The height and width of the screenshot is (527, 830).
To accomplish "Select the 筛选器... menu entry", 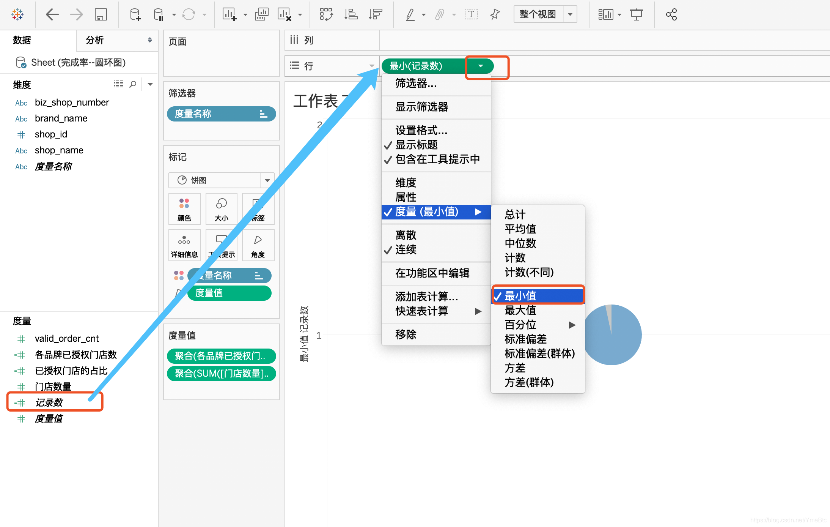I will coord(436,83).
